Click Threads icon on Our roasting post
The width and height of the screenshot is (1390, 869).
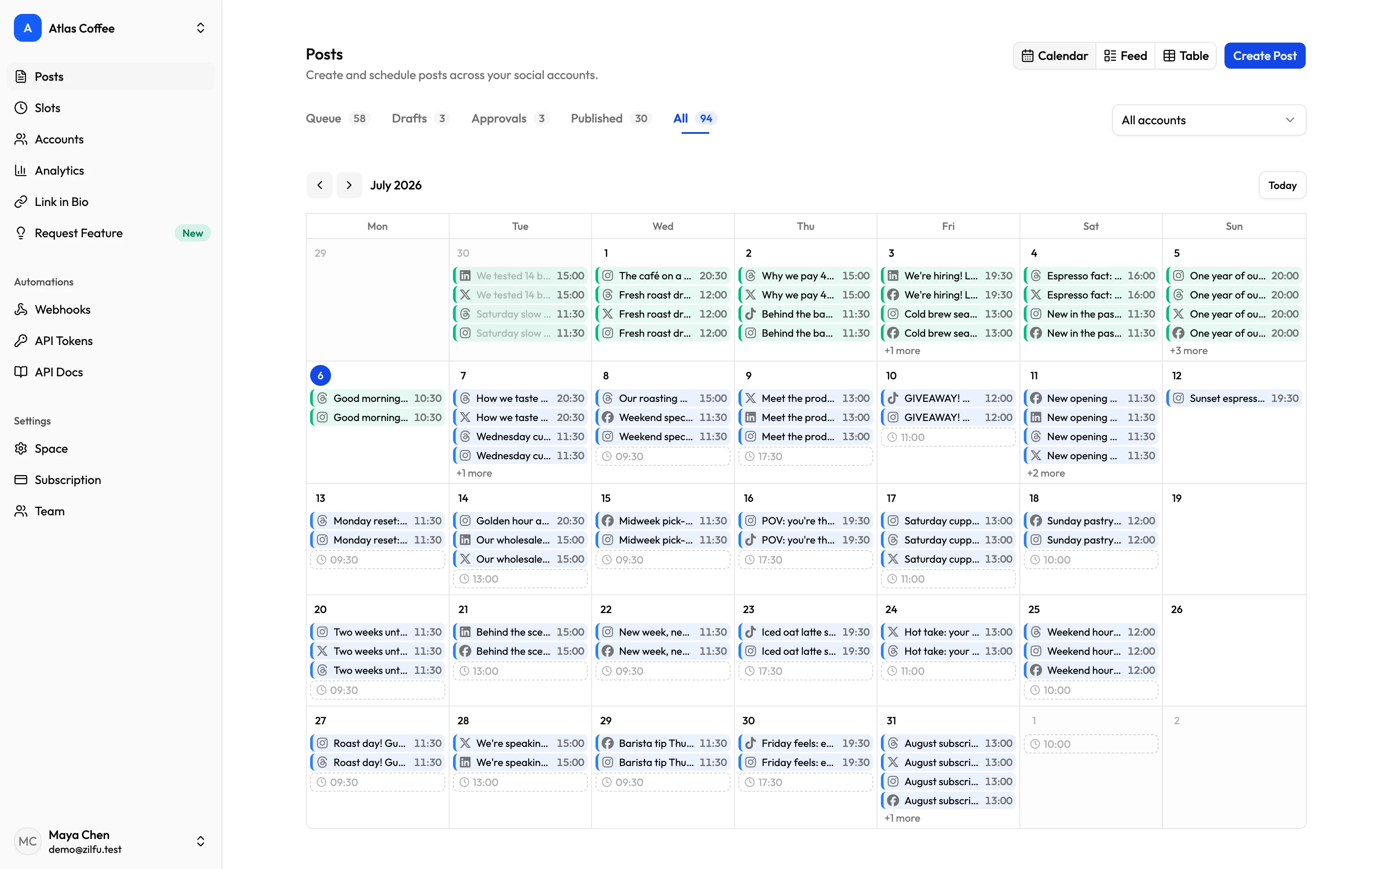coord(608,398)
